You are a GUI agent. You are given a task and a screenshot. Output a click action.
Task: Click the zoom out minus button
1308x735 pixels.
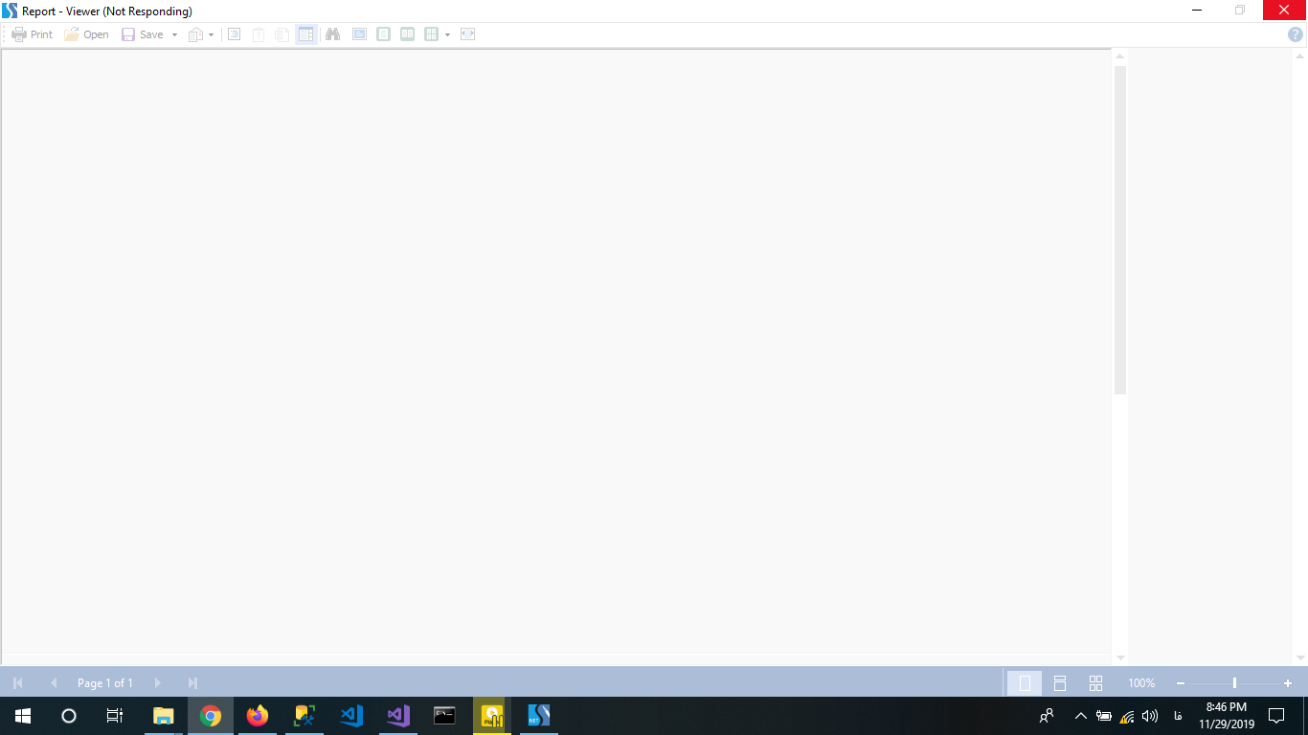[x=1181, y=683]
